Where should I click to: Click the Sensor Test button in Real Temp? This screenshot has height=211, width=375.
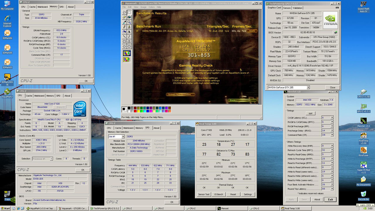click(x=204, y=194)
